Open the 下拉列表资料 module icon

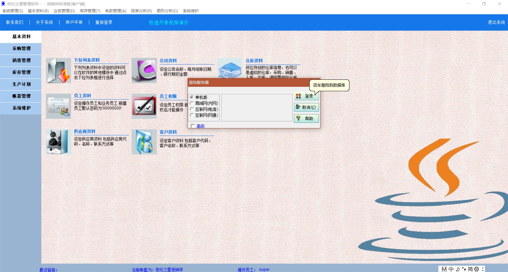click(58, 71)
